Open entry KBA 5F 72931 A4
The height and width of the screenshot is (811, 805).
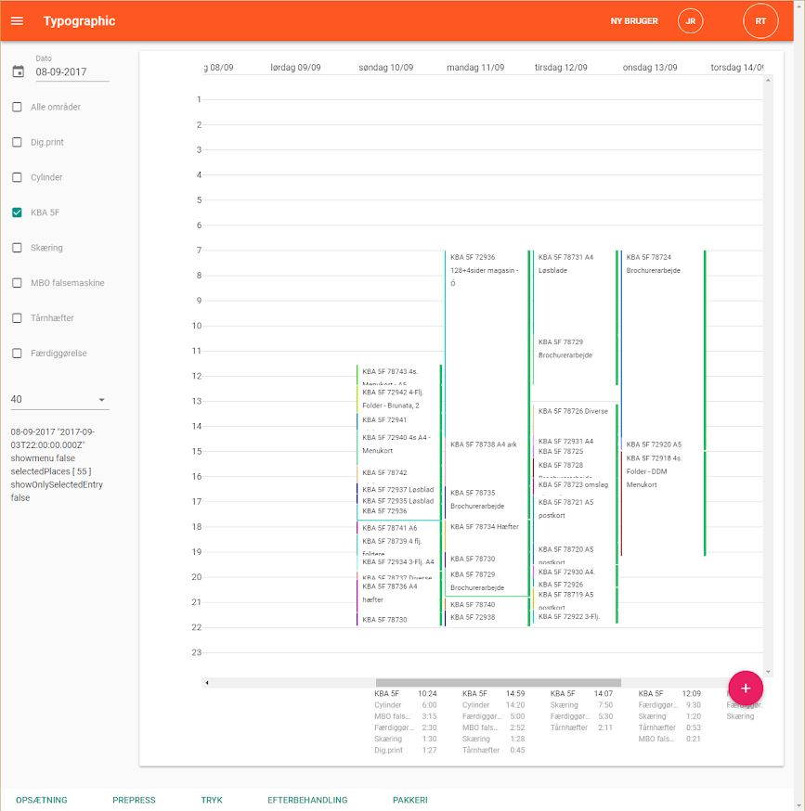point(574,441)
